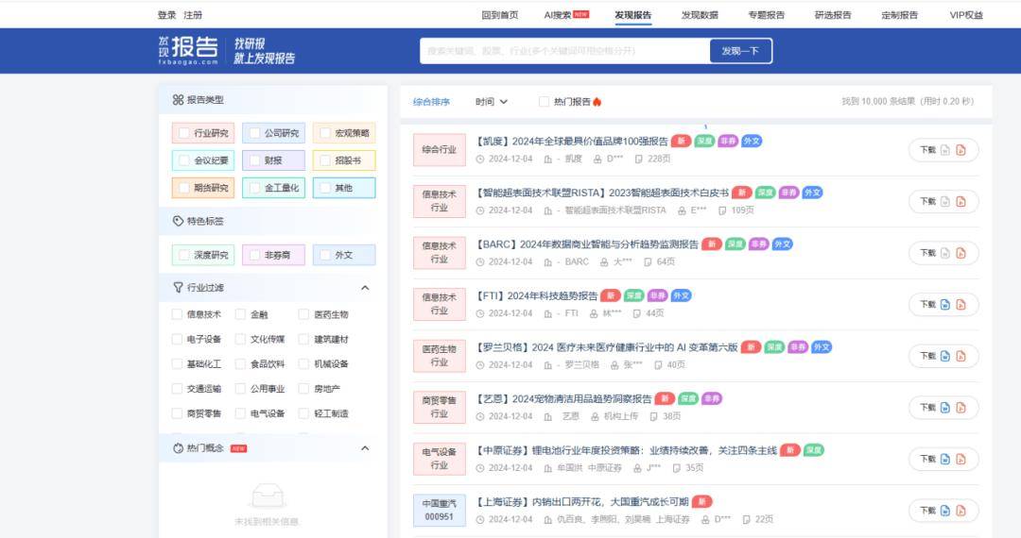Click the 发现报告 site logo
The height and width of the screenshot is (538, 1021).
tap(188, 50)
